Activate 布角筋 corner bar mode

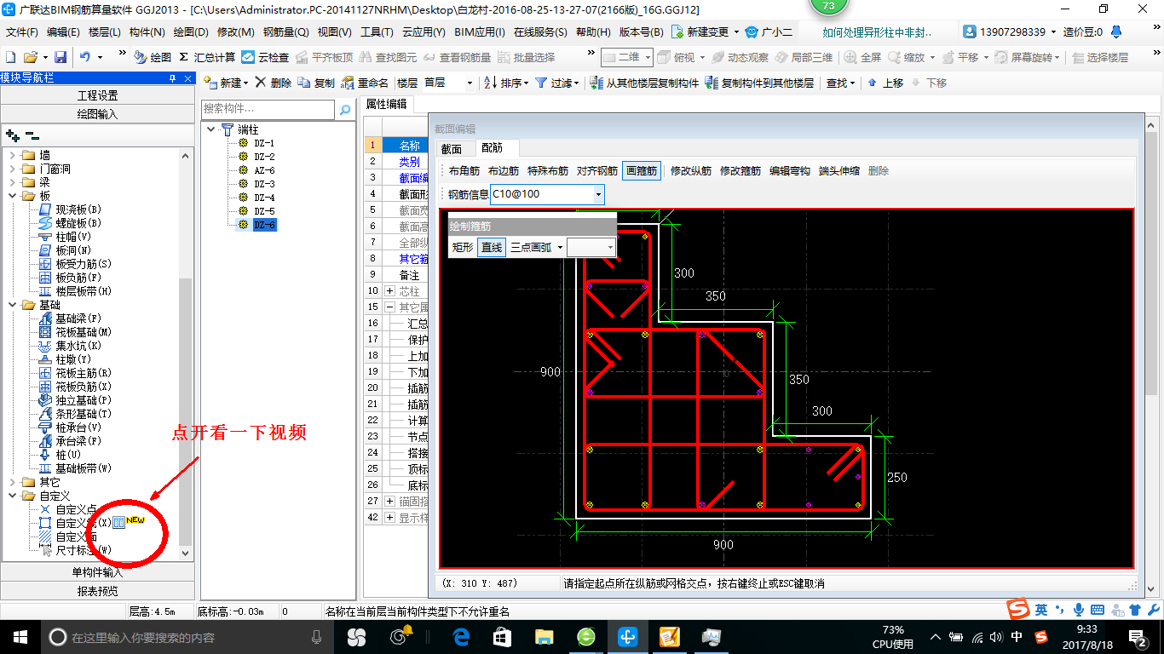coord(464,170)
